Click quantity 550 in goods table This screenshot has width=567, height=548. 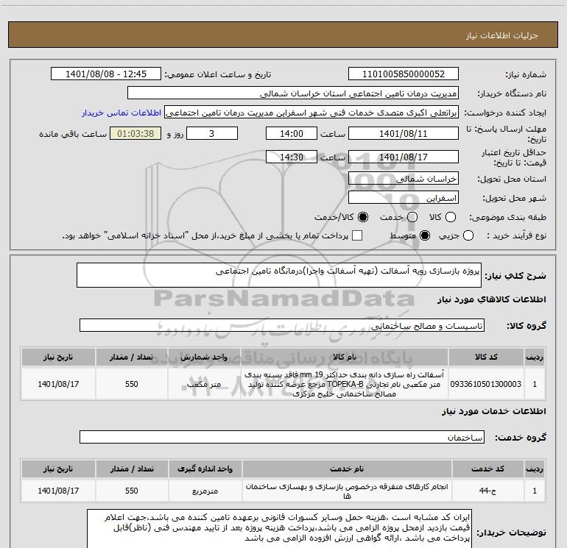pyautogui.click(x=132, y=384)
